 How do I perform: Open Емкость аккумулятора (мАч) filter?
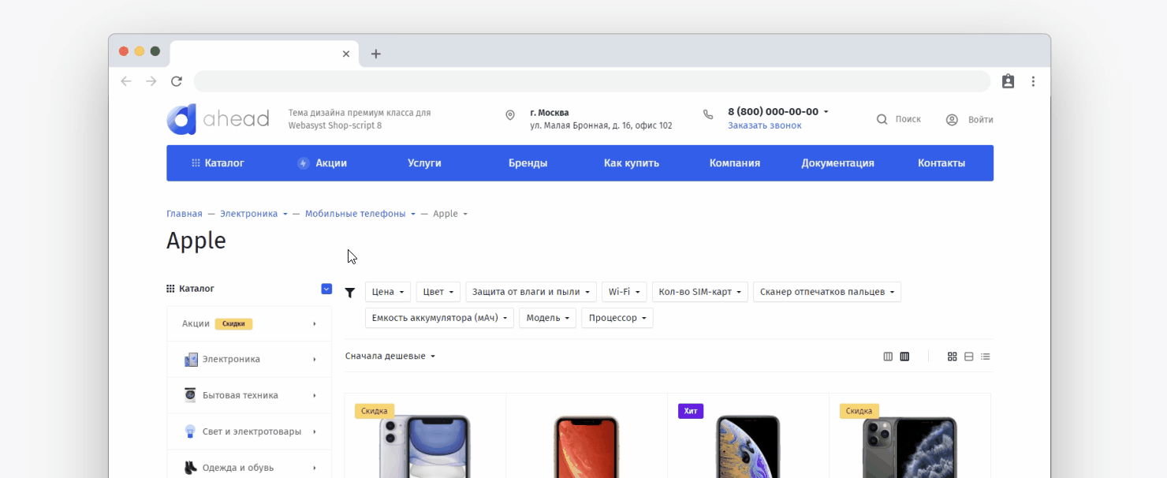point(439,318)
